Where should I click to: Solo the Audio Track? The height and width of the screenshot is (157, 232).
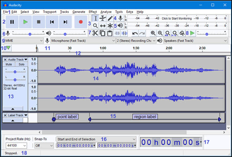coord(22,65)
